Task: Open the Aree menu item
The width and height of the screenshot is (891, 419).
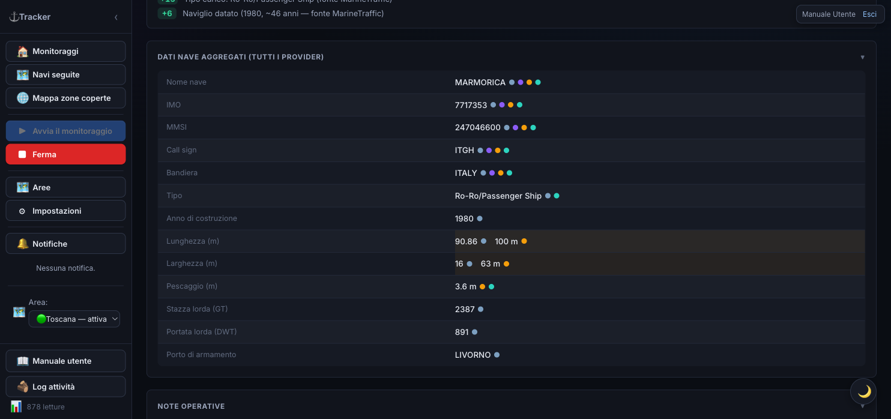Action: coord(66,187)
